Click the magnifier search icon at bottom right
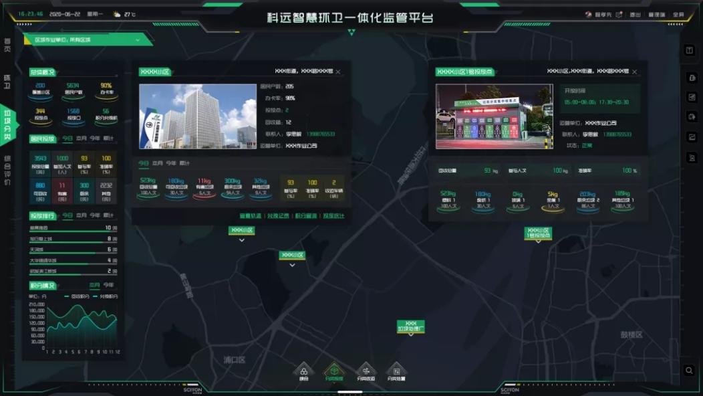The width and height of the screenshot is (703, 396). 690,370
